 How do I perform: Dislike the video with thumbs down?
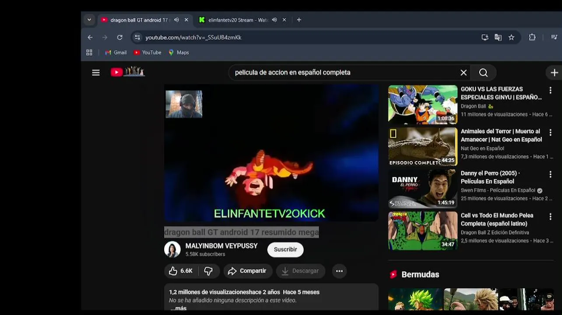(209, 271)
